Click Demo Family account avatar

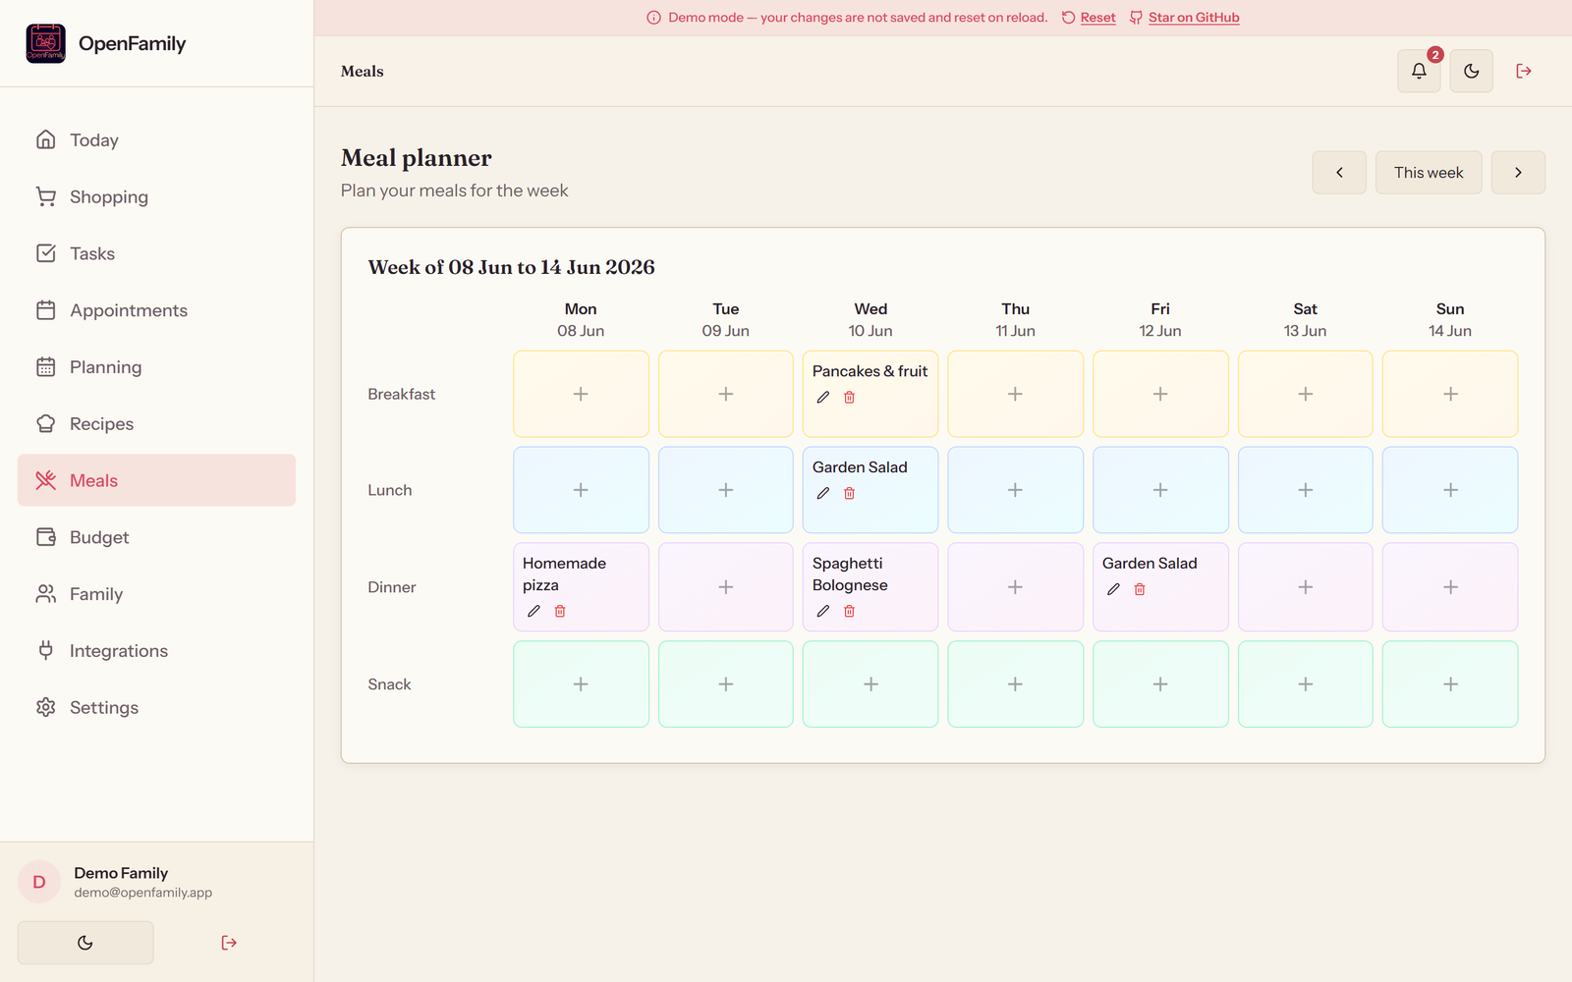point(39,882)
